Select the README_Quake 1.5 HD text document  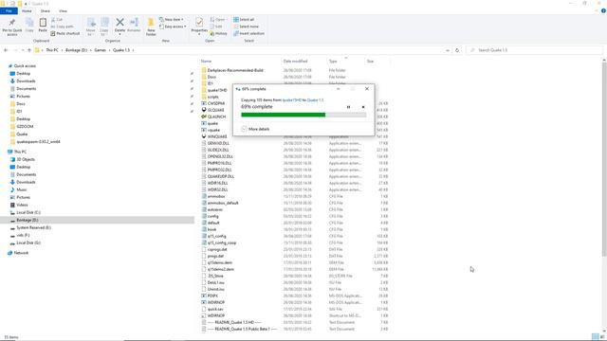(x=234, y=322)
